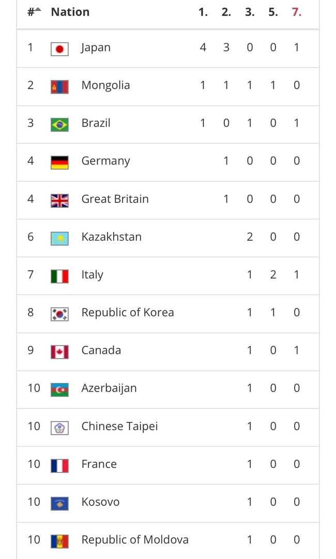Viewport: 336px width, 559px height.
Task: Sort table by Nation column header
Action: coord(70,12)
